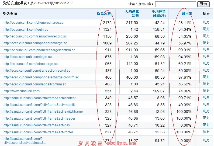View 历史 for sanzi act=nav row
This screenshot has height=146, width=214.
tap(206, 125)
